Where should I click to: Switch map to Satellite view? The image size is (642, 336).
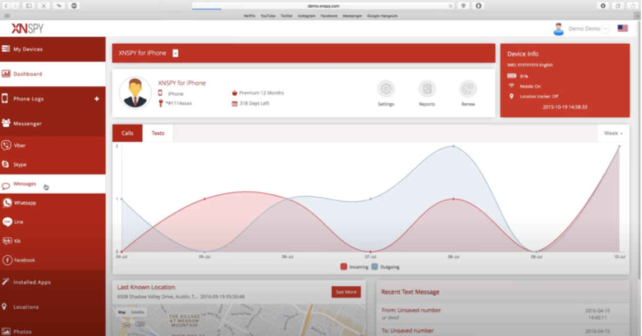coord(137,312)
